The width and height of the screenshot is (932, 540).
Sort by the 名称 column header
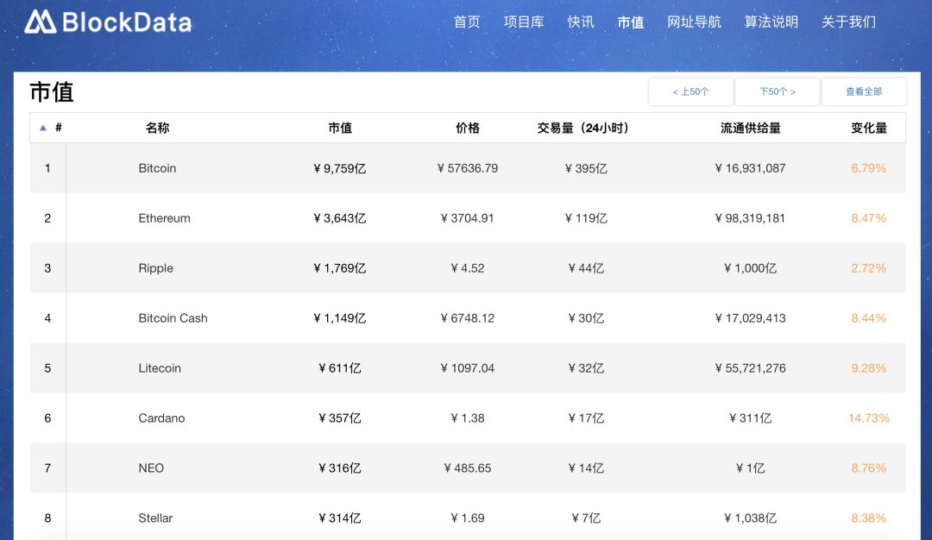pyautogui.click(x=158, y=128)
